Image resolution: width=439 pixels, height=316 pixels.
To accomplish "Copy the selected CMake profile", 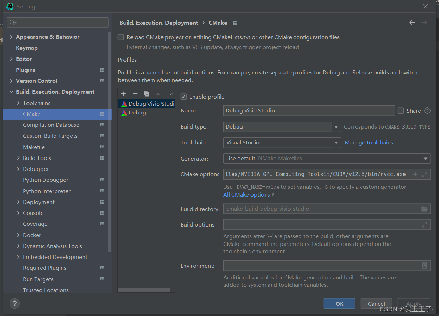I will click(146, 94).
